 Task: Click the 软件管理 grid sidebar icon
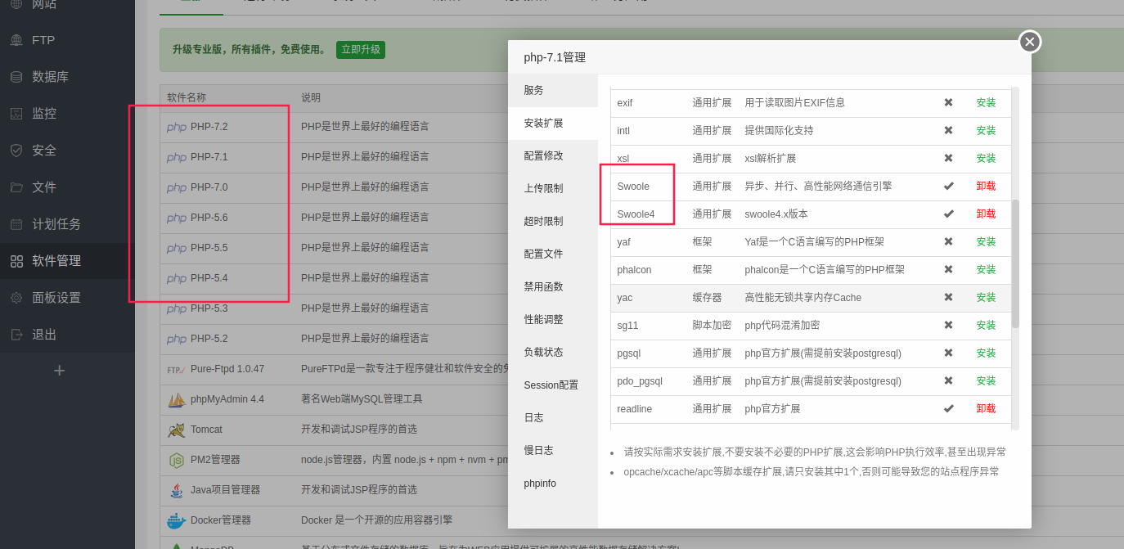click(16, 261)
